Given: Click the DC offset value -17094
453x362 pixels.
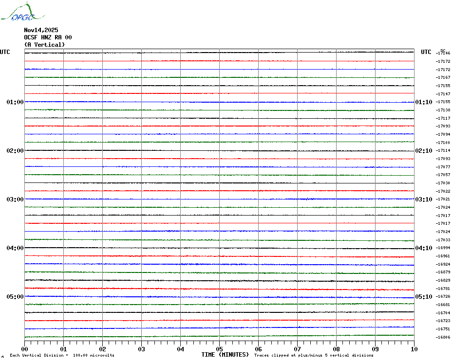Looking at the screenshot, I should pos(443,134).
